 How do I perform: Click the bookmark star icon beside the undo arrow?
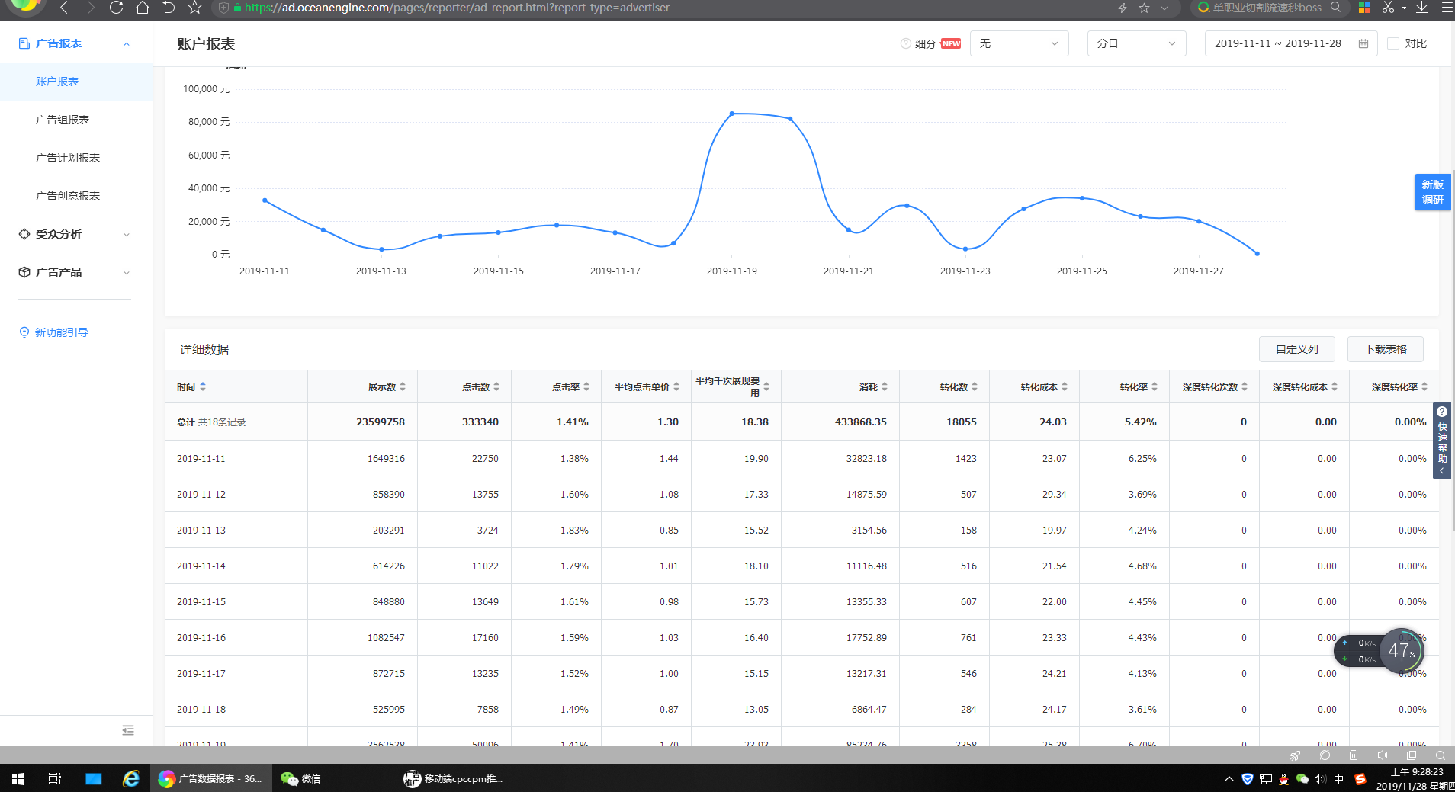pos(195,8)
